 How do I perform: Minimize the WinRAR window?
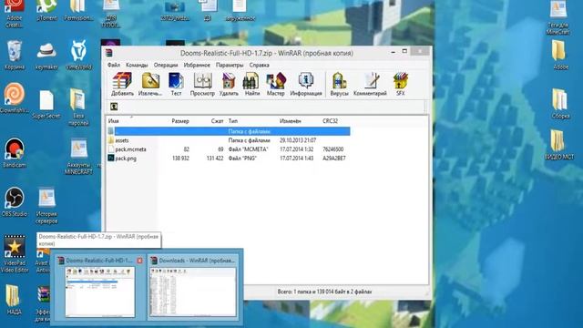pos(393,51)
